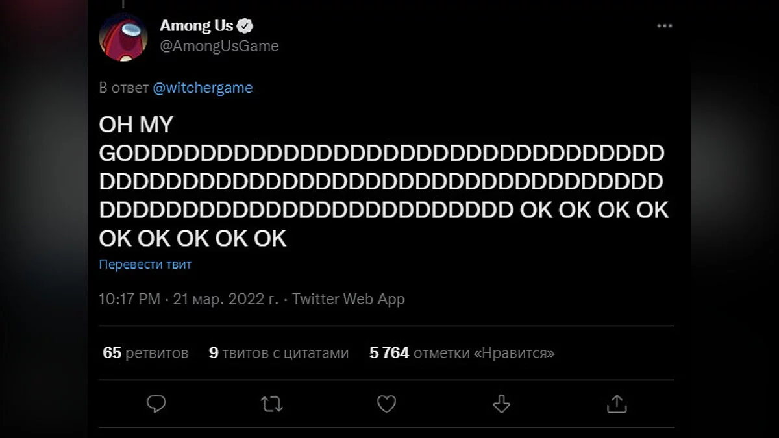Open the @AmongUsGame handle

click(x=219, y=46)
